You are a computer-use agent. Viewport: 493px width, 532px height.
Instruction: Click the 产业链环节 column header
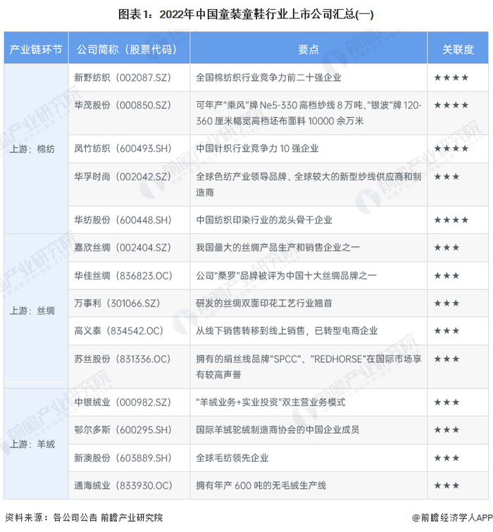pos(36,49)
